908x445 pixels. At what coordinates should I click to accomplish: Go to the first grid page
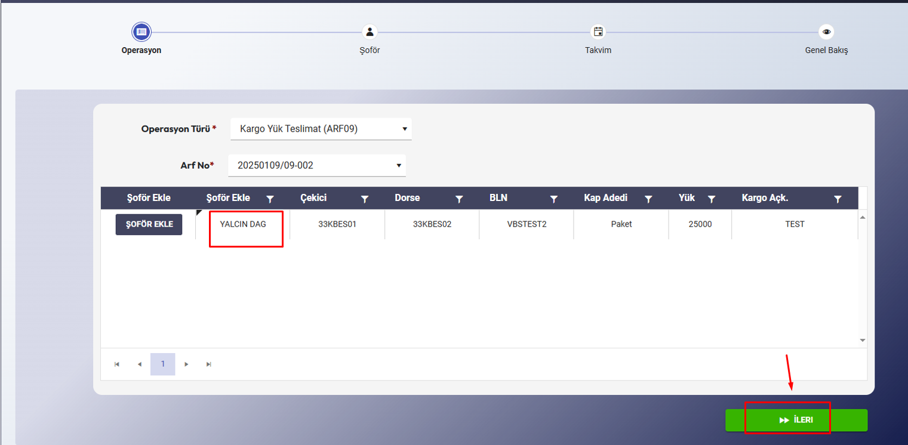[x=117, y=364]
